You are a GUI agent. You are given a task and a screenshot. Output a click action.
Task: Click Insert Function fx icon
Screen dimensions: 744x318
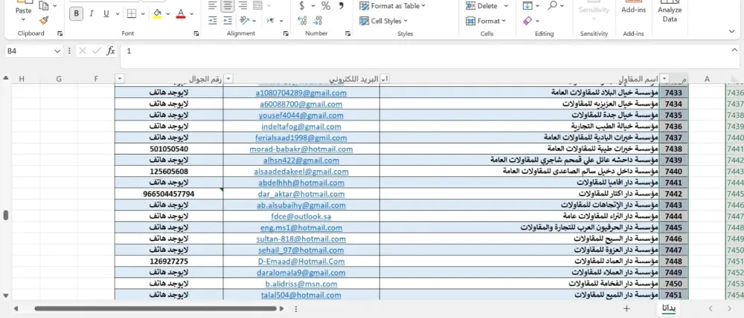point(111,51)
